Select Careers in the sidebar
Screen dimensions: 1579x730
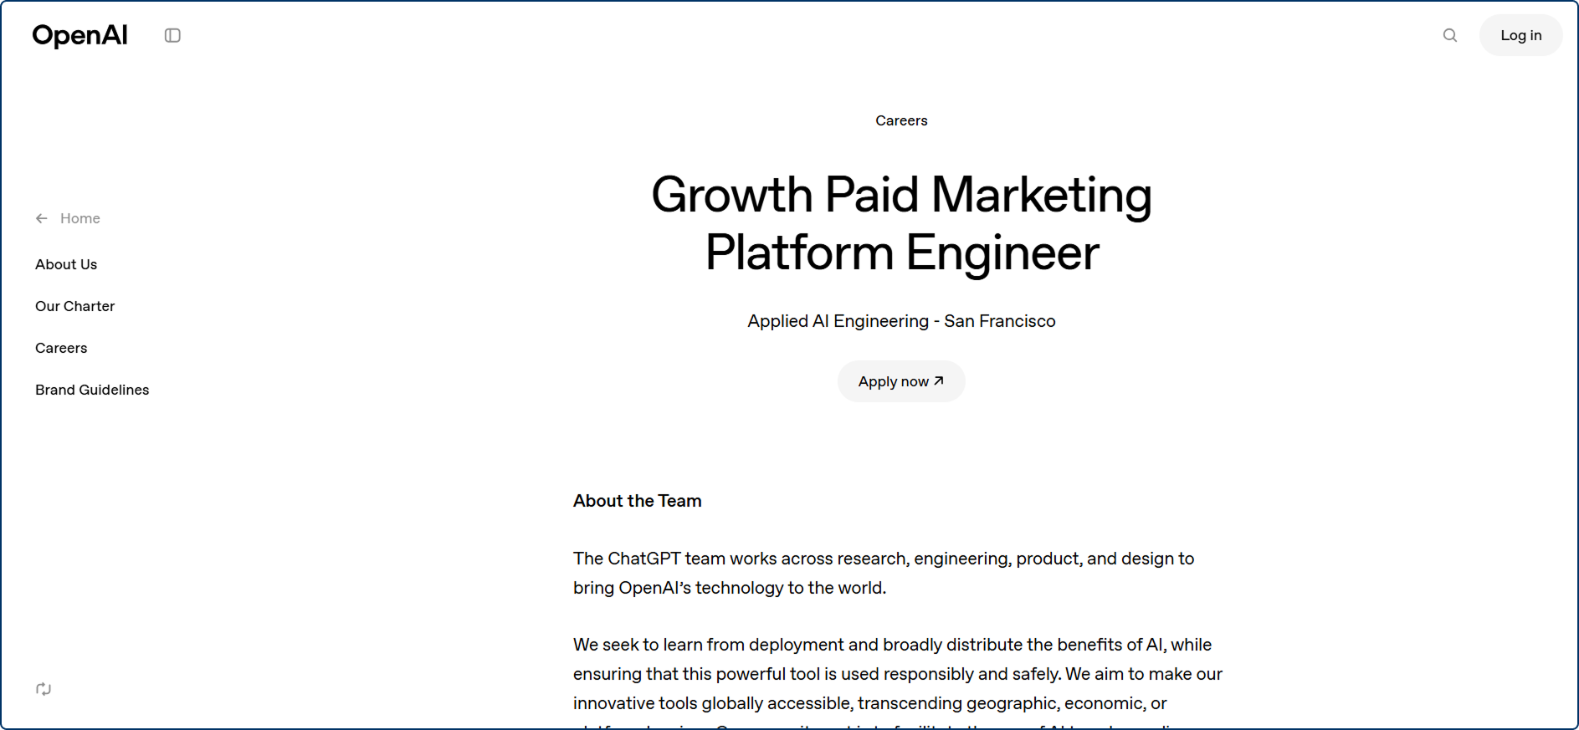[x=61, y=348]
